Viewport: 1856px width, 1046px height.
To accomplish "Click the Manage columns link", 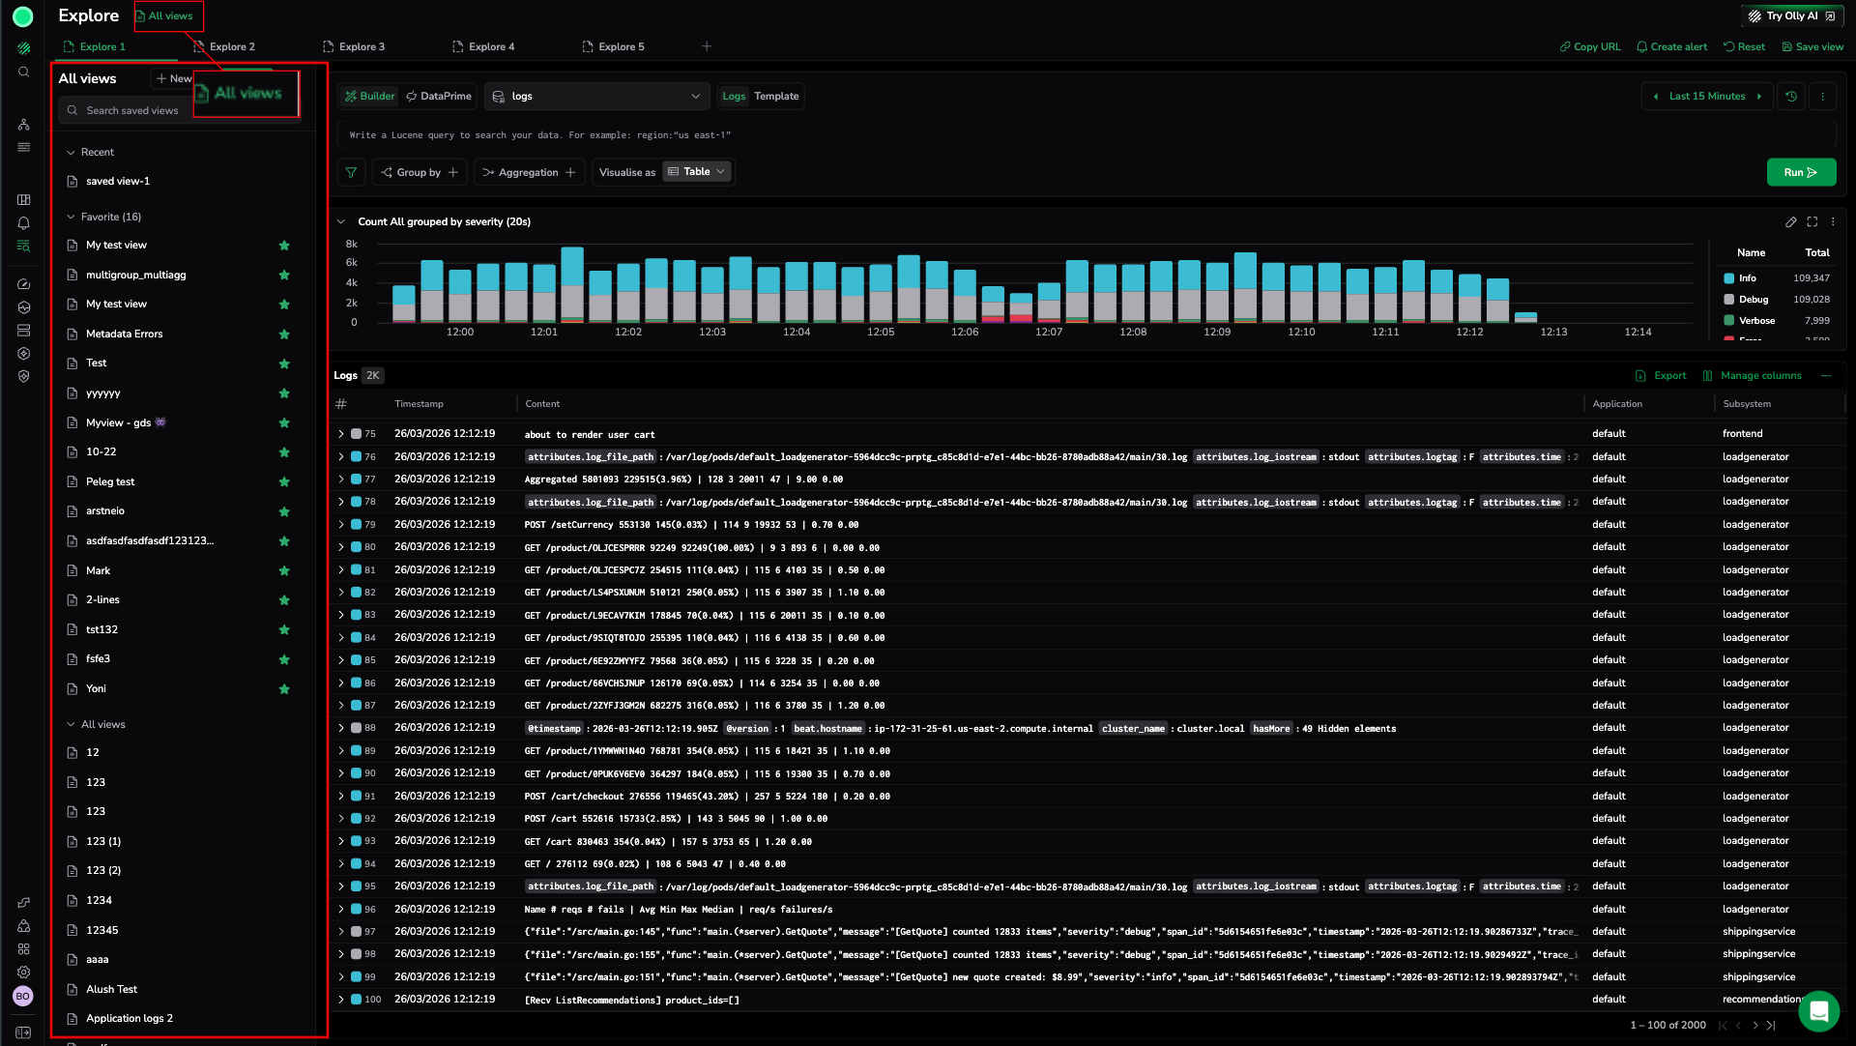I will [1760, 376].
